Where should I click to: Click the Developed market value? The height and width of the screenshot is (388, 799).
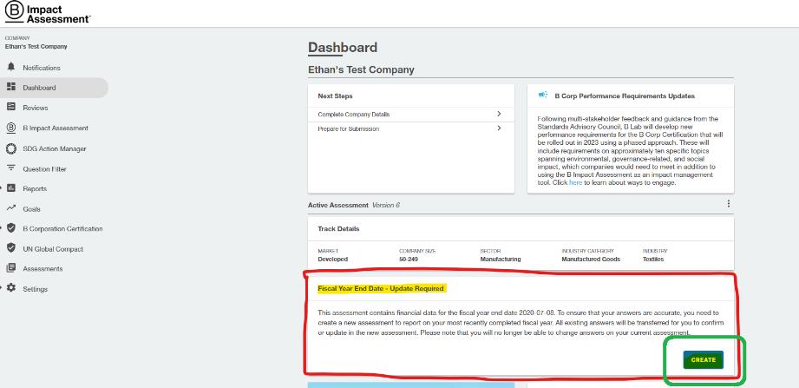tap(332, 259)
